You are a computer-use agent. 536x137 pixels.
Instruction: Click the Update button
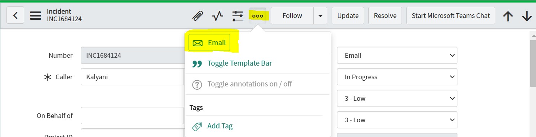(348, 16)
